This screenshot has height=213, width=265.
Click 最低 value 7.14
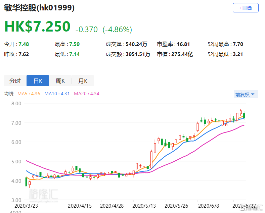tap(74, 54)
